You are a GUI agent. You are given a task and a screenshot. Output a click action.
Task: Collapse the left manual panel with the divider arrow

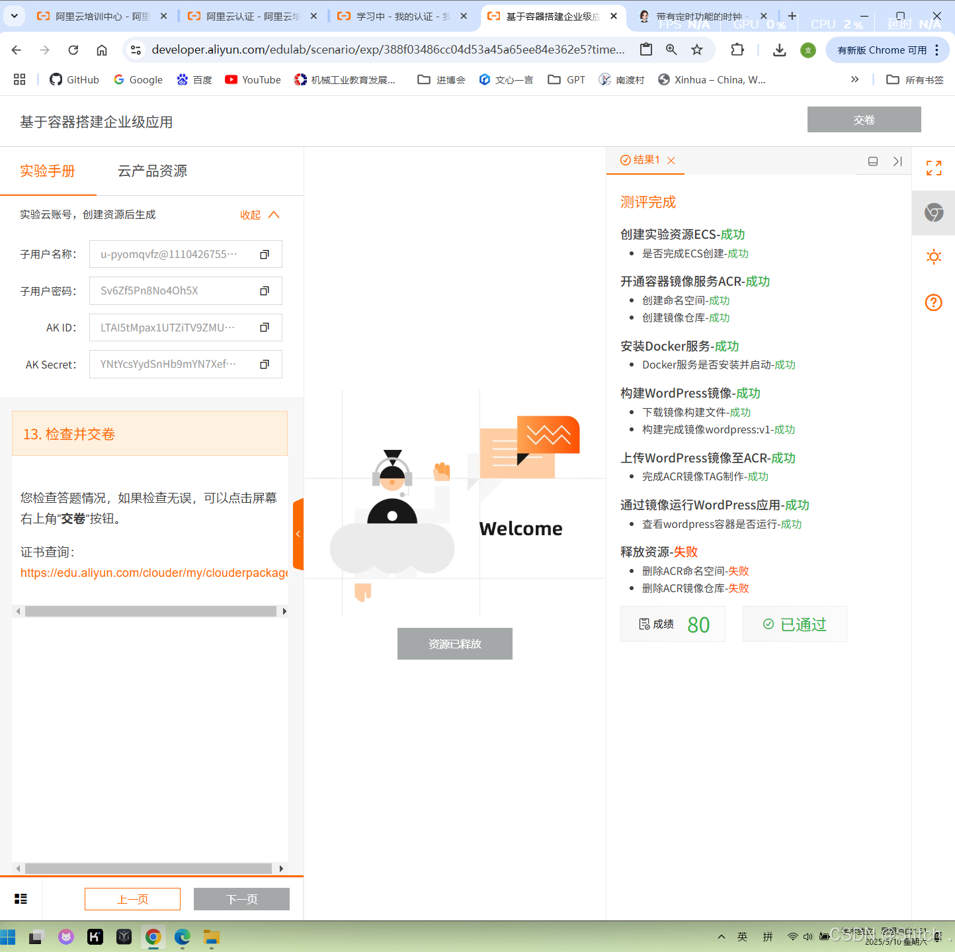298,533
